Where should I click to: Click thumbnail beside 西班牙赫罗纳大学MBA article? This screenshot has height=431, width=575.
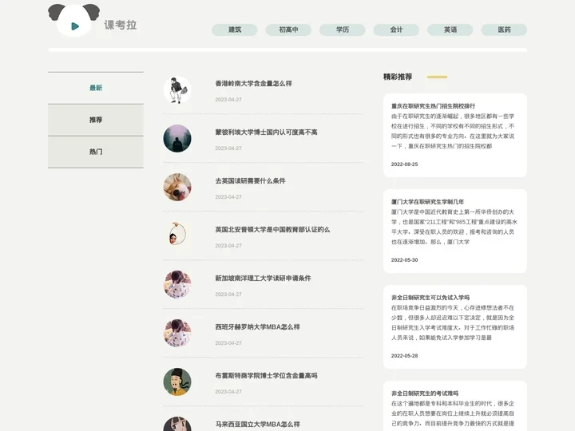click(177, 334)
